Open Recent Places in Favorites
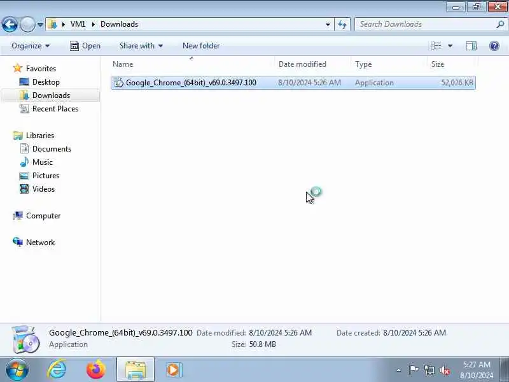Viewport: 509px width, 382px height. click(55, 108)
